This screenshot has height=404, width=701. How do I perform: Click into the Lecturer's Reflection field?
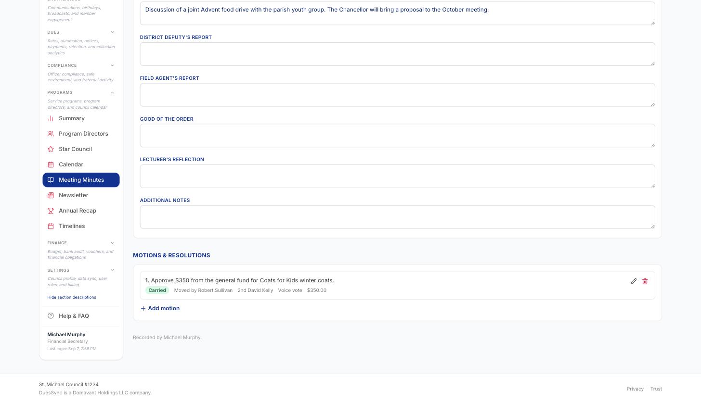(x=397, y=177)
